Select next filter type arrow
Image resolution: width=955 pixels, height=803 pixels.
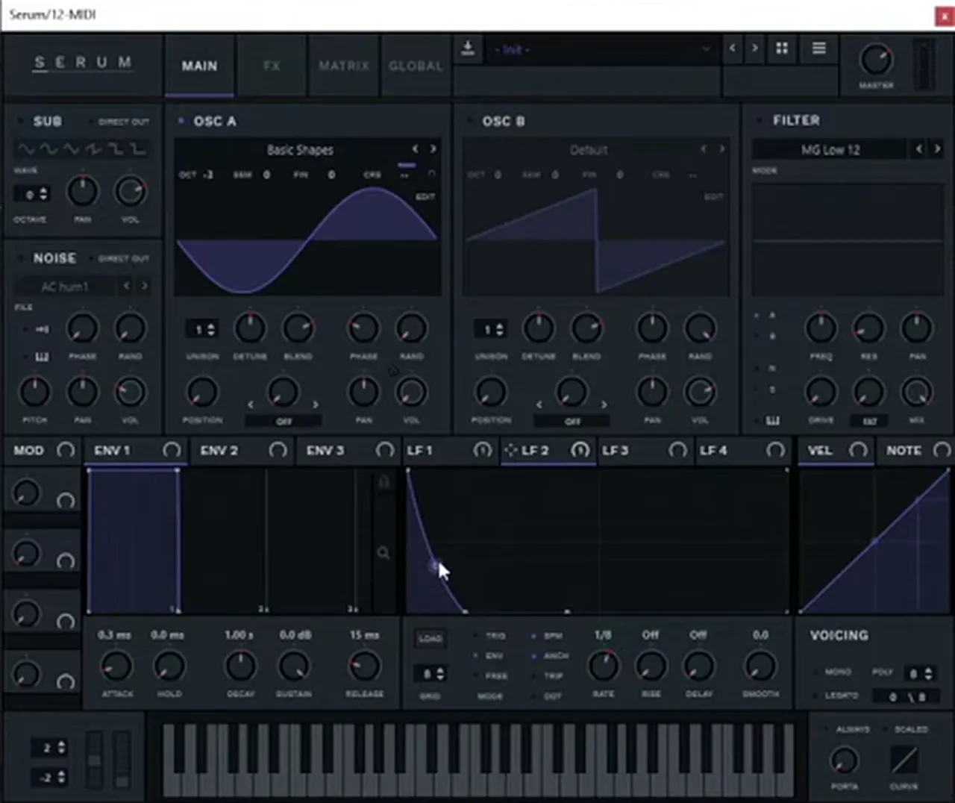(x=937, y=149)
